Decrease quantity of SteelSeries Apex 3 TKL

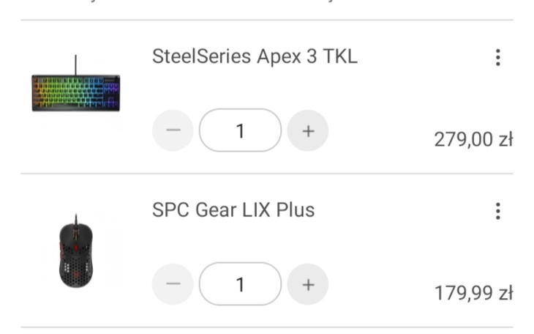173,131
